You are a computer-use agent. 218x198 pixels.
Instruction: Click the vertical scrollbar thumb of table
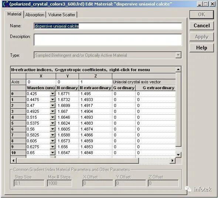(x=178, y=109)
